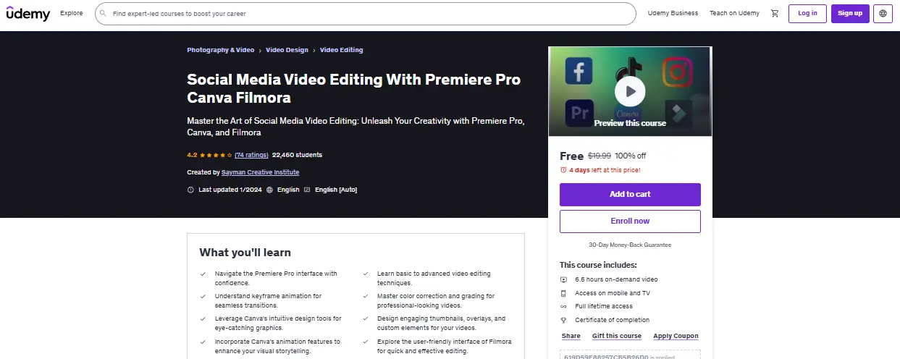
Task: Click Apply Coupon
Action: pos(676,336)
